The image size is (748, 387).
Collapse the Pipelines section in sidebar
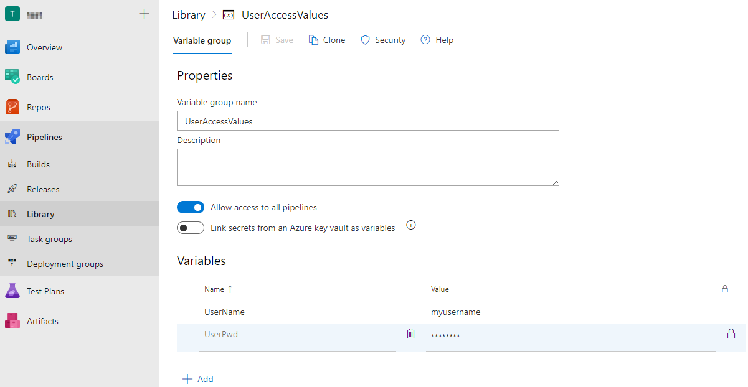click(x=44, y=137)
